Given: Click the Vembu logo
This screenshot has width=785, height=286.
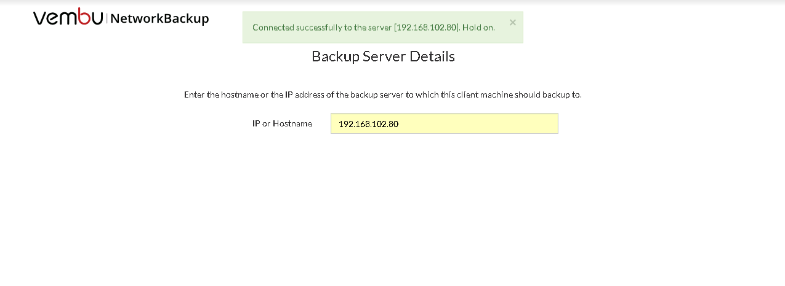Looking at the screenshot, I should (x=68, y=18).
